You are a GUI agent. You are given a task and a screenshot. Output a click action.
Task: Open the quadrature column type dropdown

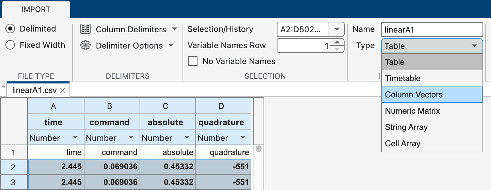243,138
